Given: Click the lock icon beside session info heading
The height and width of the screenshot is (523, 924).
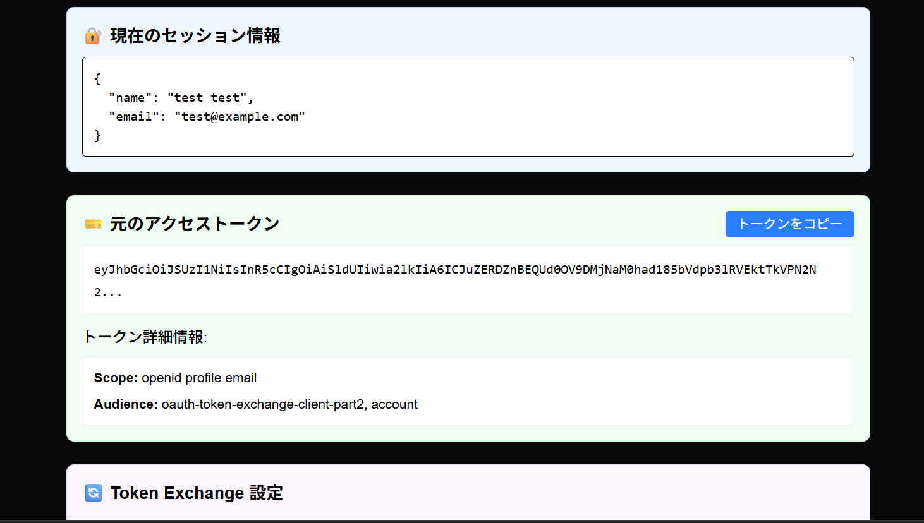Looking at the screenshot, I should (93, 36).
